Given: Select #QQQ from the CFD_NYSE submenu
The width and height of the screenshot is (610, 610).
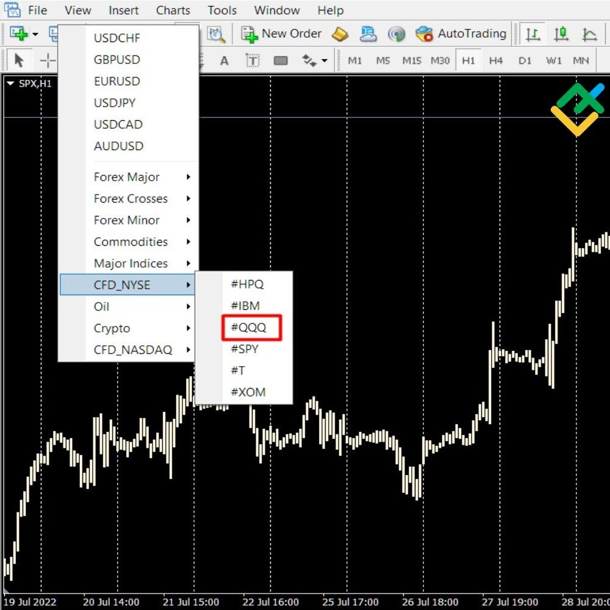Looking at the screenshot, I should click(x=249, y=328).
